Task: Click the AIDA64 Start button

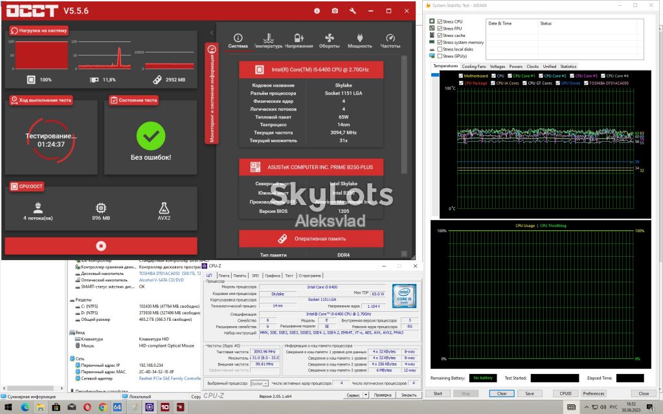Action: point(438,393)
